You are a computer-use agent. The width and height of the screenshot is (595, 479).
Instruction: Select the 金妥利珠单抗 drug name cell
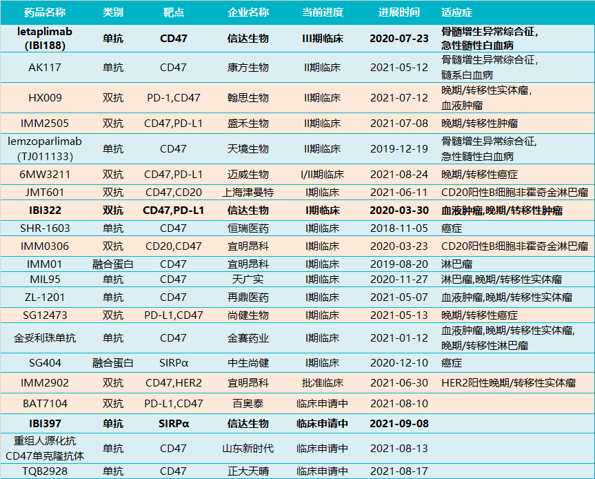45,338
